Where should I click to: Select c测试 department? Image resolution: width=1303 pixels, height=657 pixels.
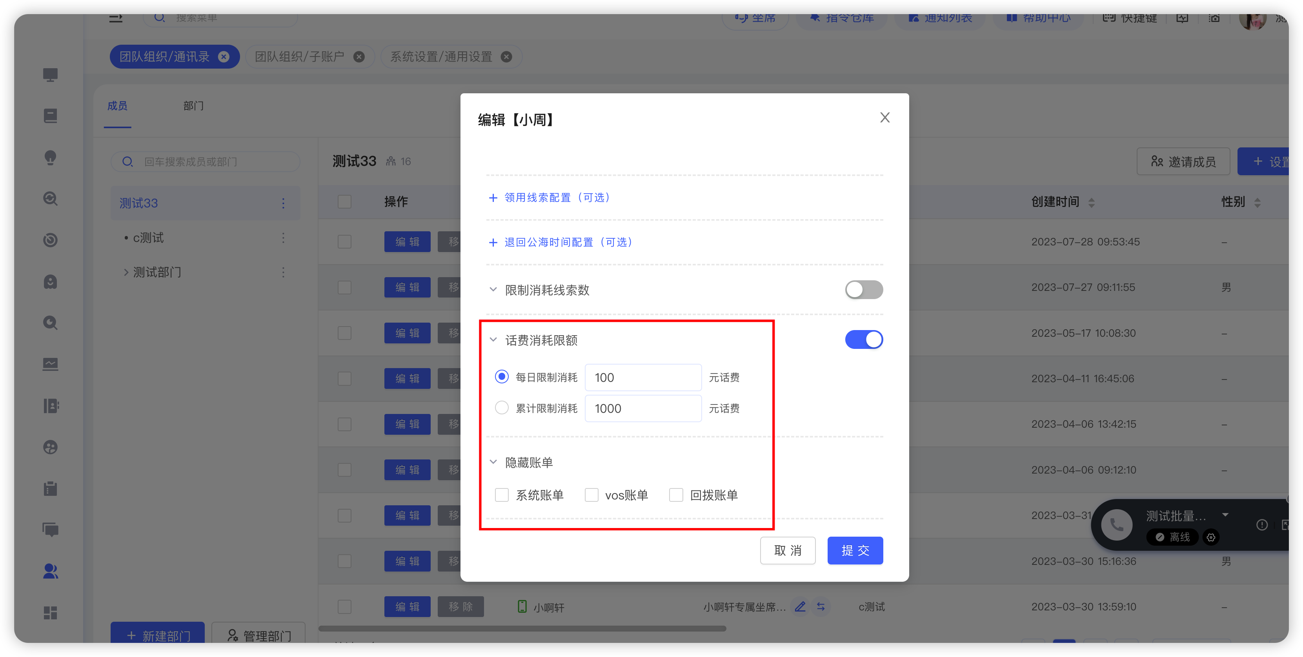coord(148,238)
